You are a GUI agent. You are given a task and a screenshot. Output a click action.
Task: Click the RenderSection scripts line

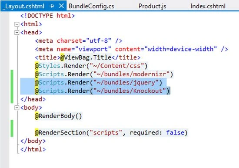coord(111,133)
